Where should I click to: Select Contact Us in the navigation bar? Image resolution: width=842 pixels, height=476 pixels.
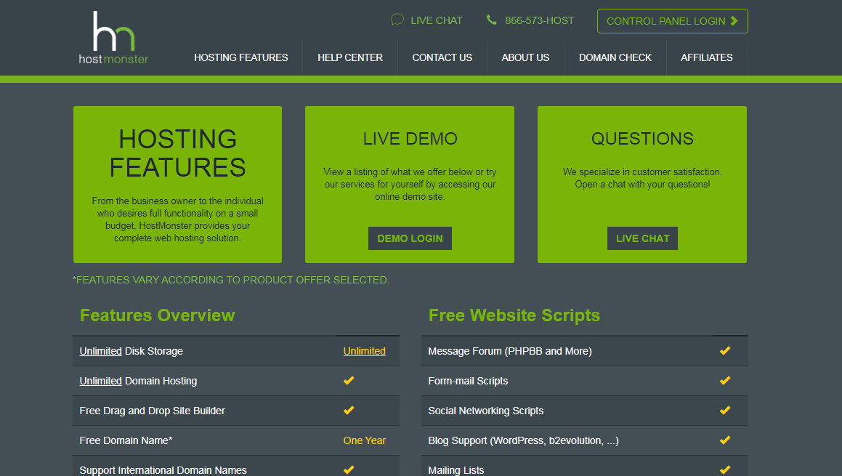442,57
